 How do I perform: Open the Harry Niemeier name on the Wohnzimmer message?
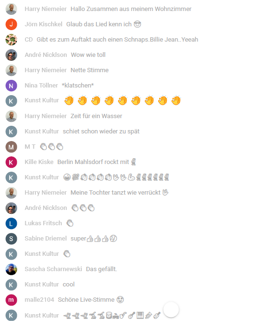(x=45, y=9)
